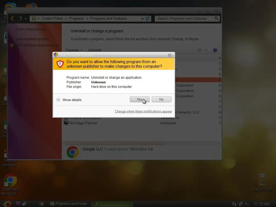Image resolution: width=276 pixels, height=207 pixels.
Task: Change the view with the view icon
Action: tap(200, 50)
